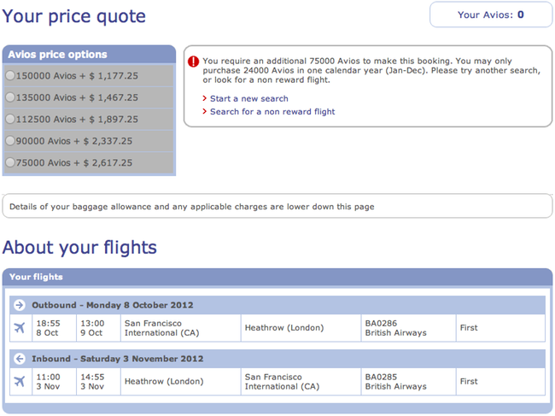Click the First cabin cell for BA0286
The height and width of the screenshot is (416, 555).
click(500, 328)
